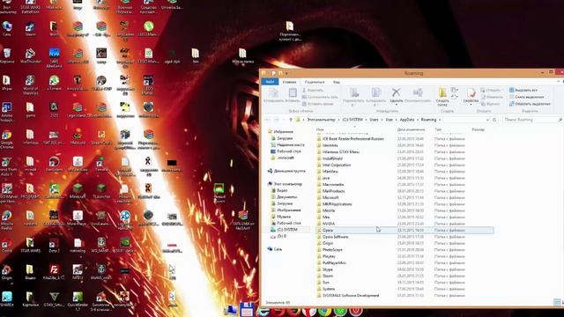This screenshot has height=317, width=564.
Task: Select the World of Warships desktop icon
Action: coord(30,85)
